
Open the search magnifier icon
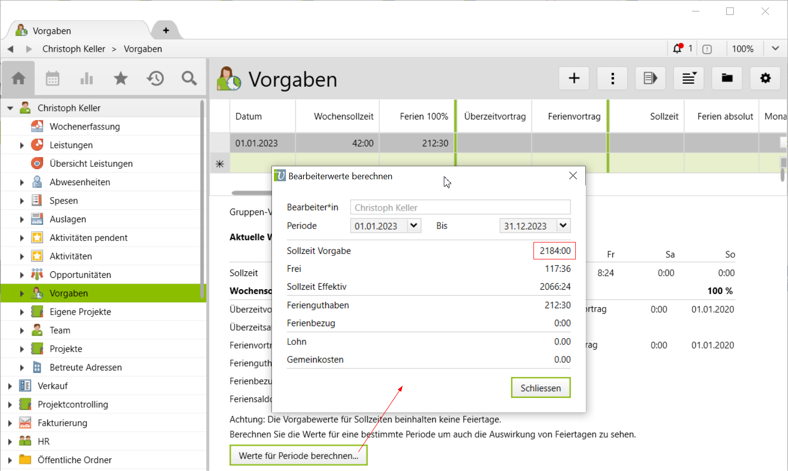coord(189,78)
